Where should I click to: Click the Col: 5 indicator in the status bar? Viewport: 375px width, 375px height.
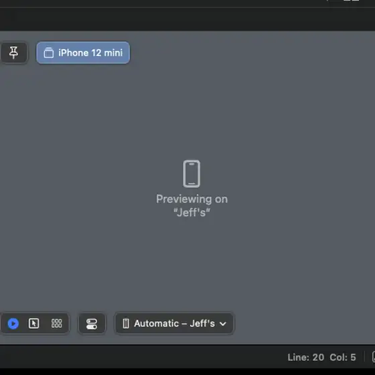[343, 358]
